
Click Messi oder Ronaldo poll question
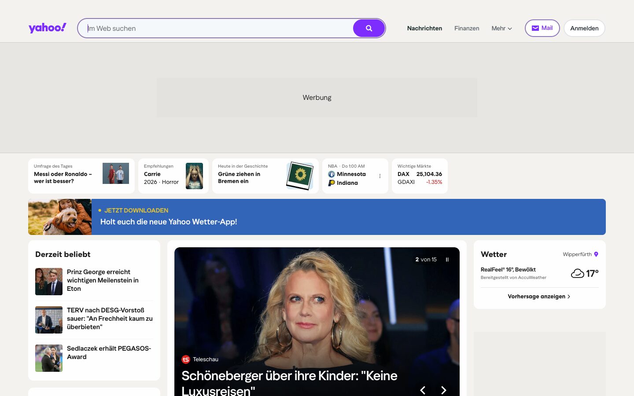(63, 178)
